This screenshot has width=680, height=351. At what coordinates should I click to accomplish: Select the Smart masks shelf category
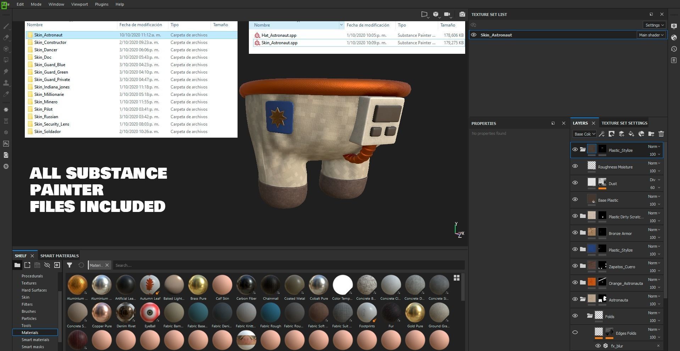tap(33, 347)
